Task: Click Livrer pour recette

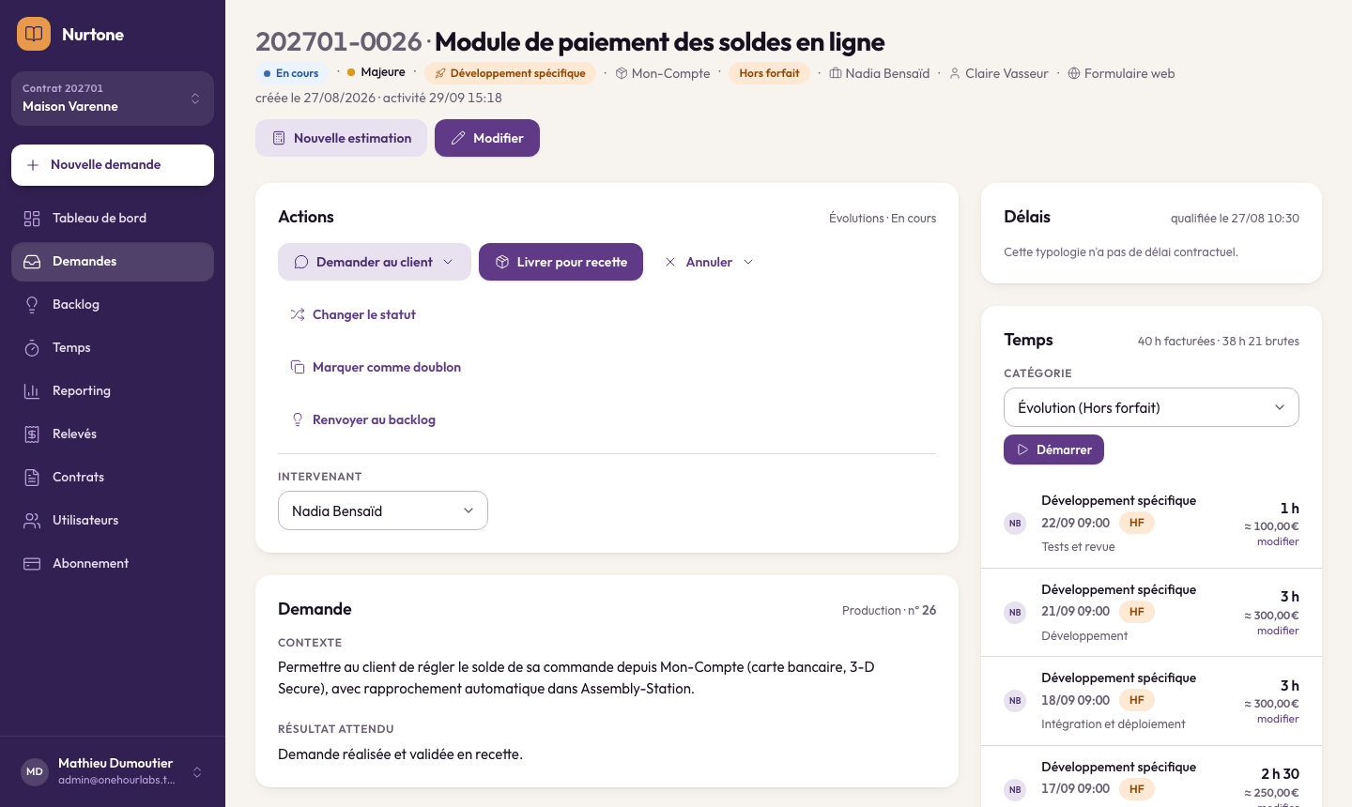Action: click(561, 262)
